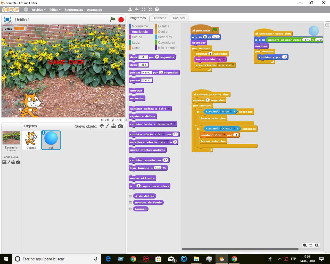The width and height of the screenshot is (330, 264).
Task: Open the Archivo menu
Action: point(38,10)
